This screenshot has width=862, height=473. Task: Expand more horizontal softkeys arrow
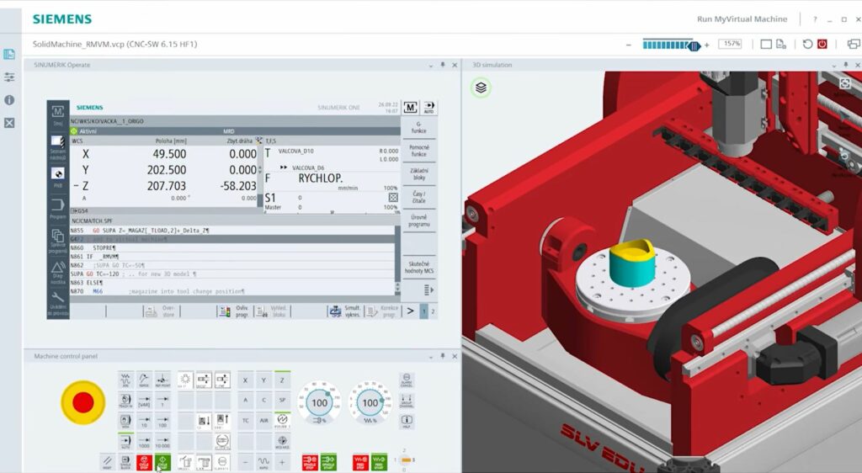coord(410,311)
